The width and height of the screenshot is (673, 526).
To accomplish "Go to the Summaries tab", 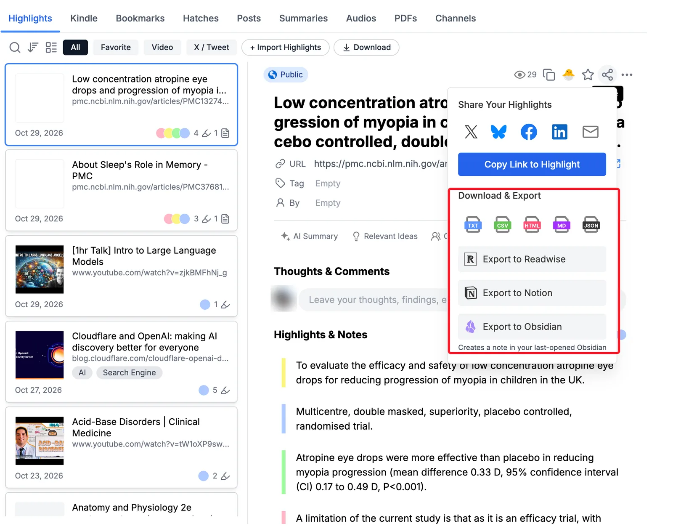I will pyautogui.click(x=303, y=19).
